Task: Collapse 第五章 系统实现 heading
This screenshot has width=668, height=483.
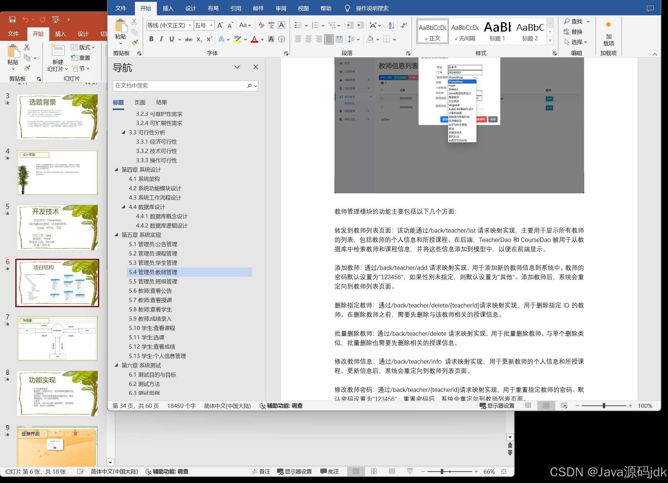Action: click(x=116, y=235)
